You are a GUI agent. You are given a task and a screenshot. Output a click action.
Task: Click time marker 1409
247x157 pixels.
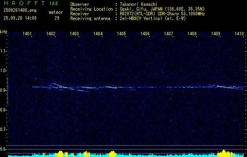point(216,33)
